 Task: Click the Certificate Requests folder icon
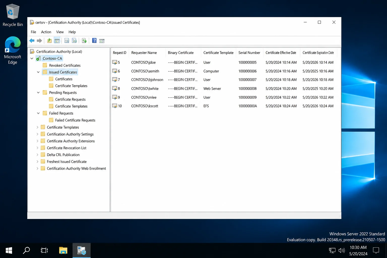click(x=51, y=99)
